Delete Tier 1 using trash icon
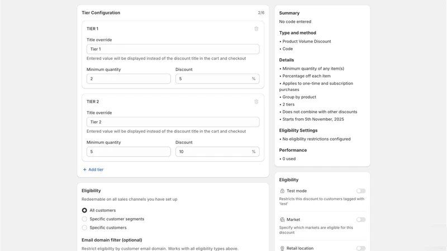447x251 pixels. pyautogui.click(x=256, y=29)
